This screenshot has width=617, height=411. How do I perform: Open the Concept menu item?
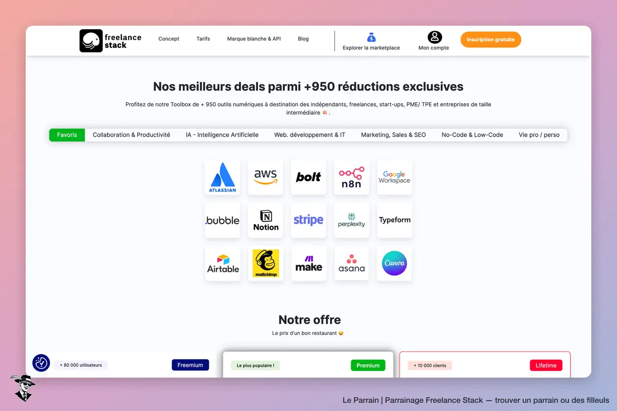click(169, 39)
